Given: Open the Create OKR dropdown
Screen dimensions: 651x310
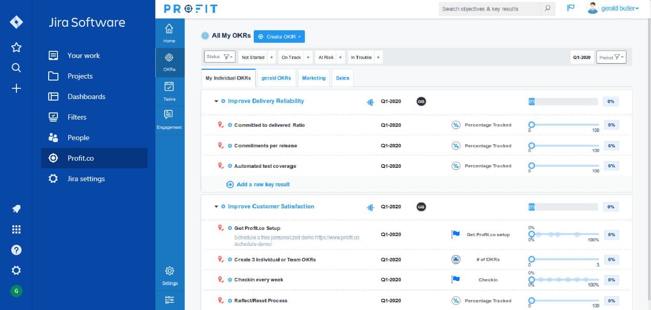Looking at the screenshot, I should point(279,36).
